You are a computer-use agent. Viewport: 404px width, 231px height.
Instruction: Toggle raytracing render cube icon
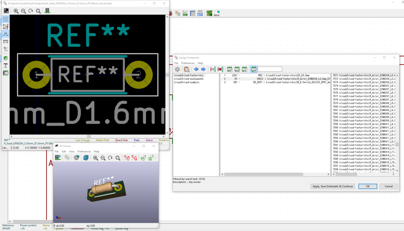(86, 158)
